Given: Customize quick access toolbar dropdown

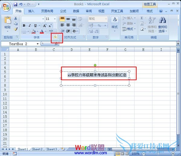Looking at the screenshot, I should pos(39,5).
